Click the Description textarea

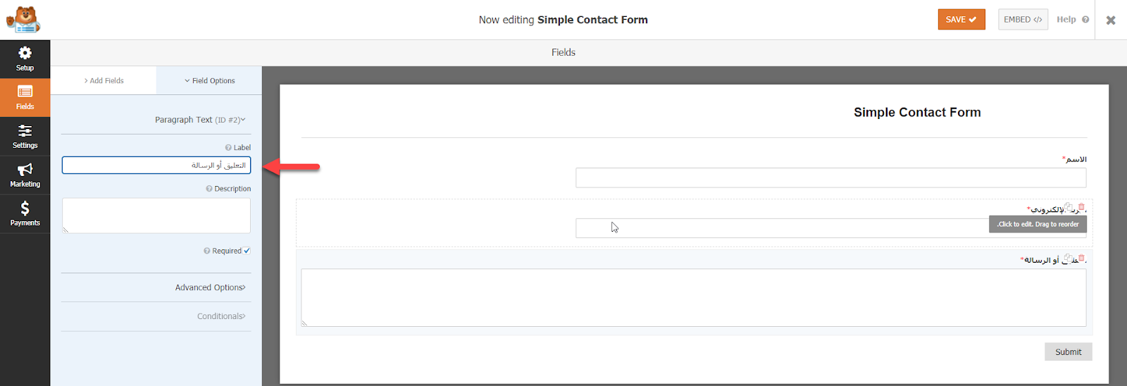coord(156,216)
